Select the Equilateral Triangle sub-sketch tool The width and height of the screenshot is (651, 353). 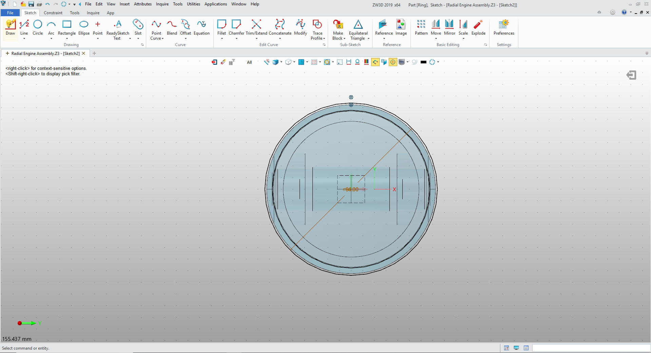[358, 27]
